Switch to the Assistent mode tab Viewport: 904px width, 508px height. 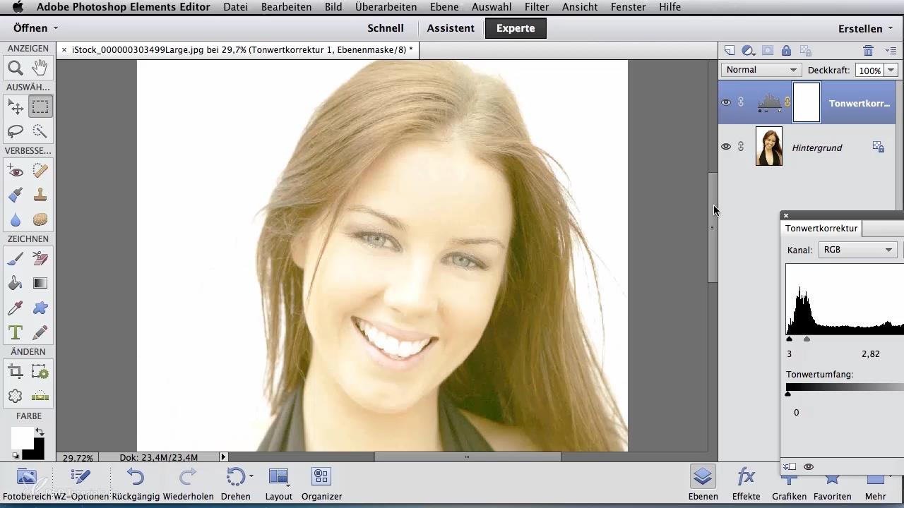451,28
